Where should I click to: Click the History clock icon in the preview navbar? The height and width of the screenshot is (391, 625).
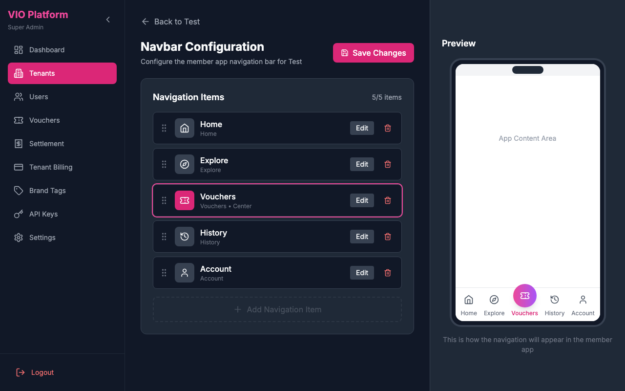(554, 300)
